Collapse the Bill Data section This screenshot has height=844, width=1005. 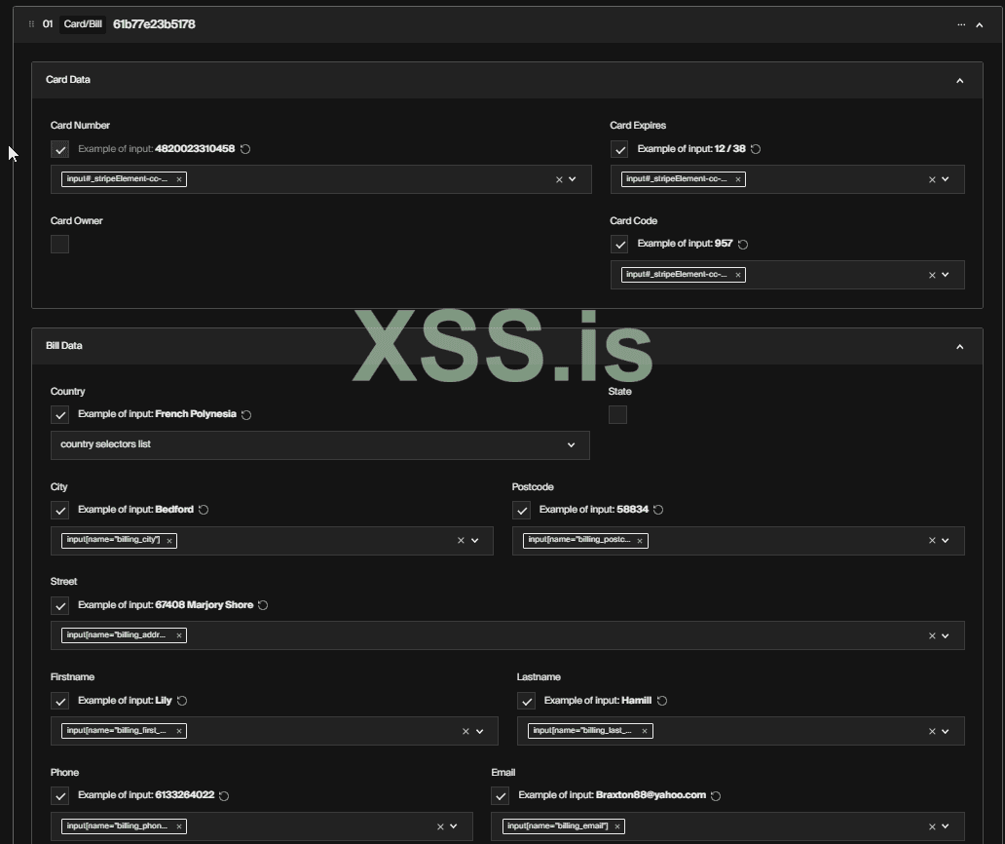pos(959,346)
